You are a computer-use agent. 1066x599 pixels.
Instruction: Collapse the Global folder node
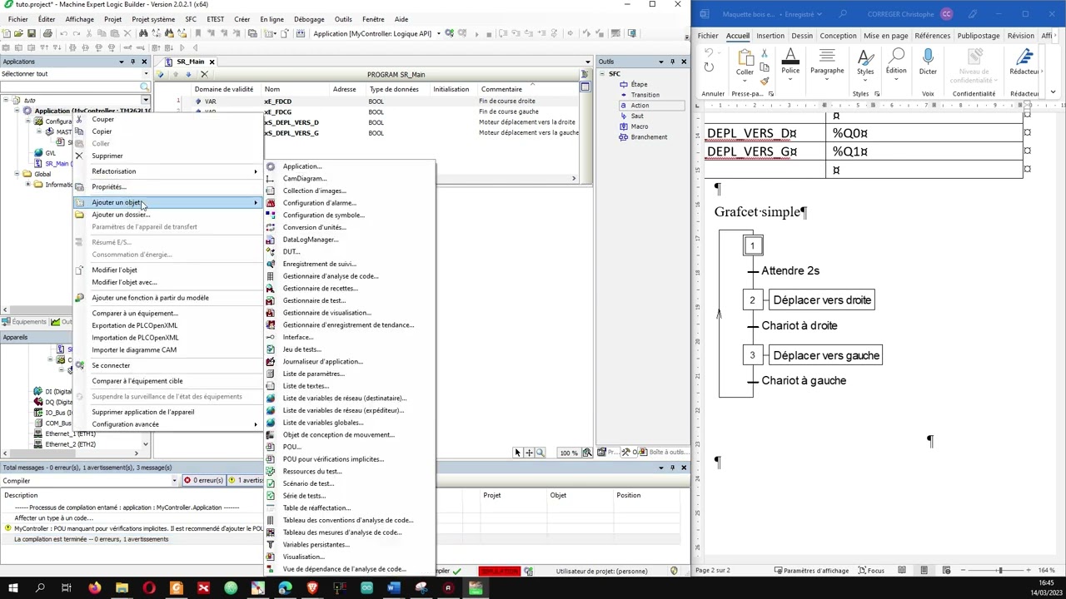[x=17, y=174]
